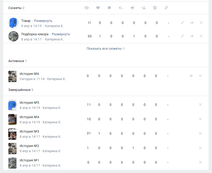Edit the Товар story with pencil icon
This screenshot has height=173, width=212.
coord(183,23)
